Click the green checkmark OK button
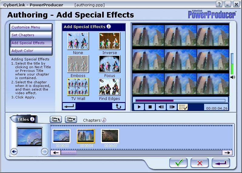This screenshot has width=242, height=173. pos(178,163)
